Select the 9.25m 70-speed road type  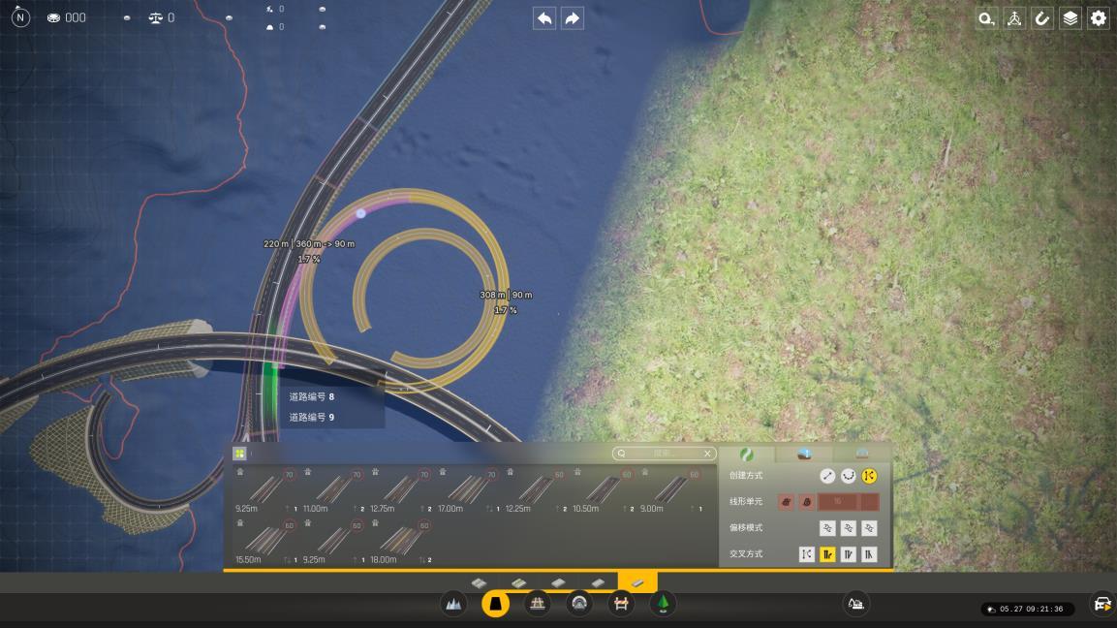pyautogui.click(x=265, y=490)
